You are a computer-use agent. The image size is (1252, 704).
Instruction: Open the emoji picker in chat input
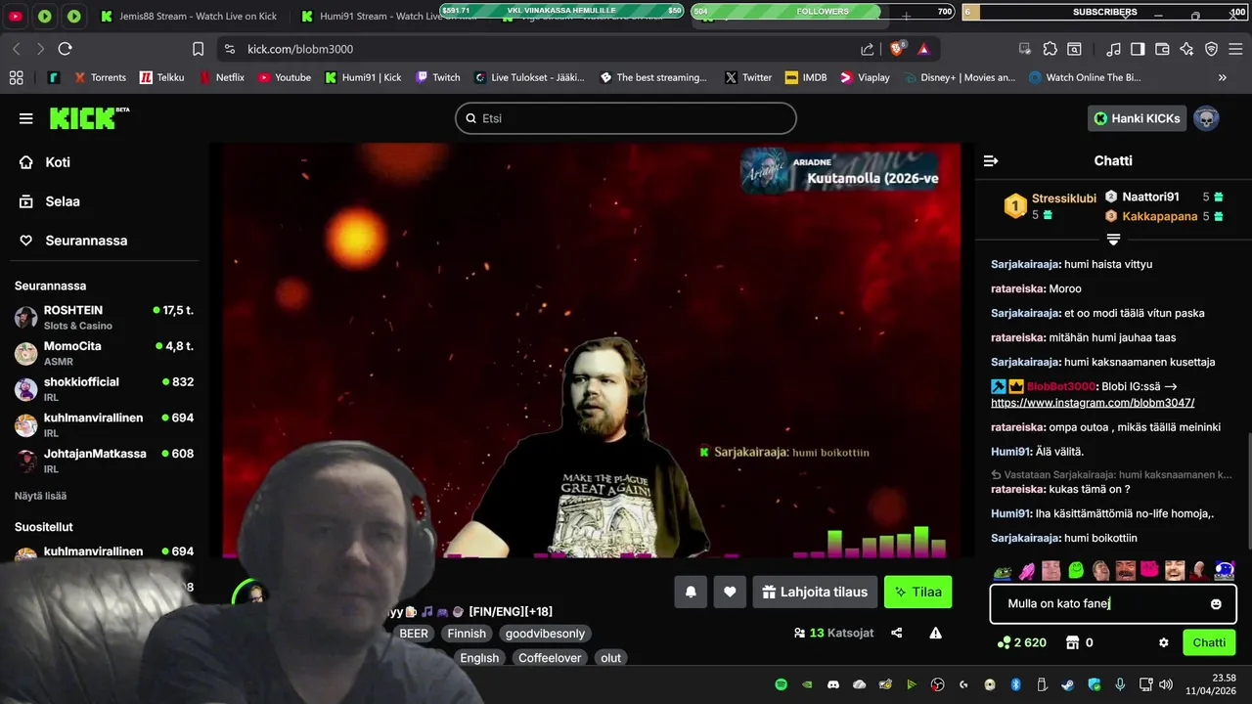1216,604
